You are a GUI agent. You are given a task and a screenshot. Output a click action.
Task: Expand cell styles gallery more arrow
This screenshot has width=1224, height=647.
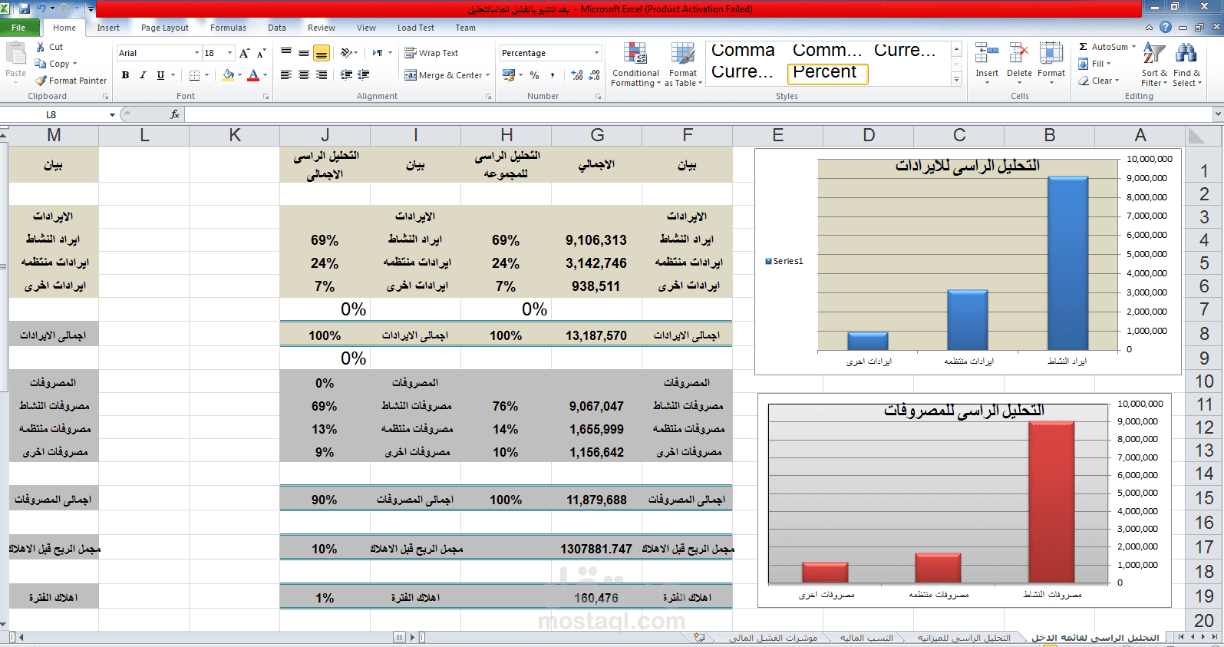pos(956,79)
